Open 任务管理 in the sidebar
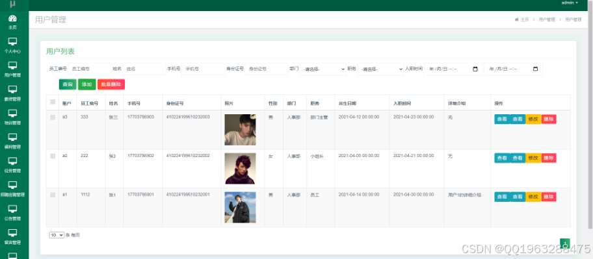 12,166
